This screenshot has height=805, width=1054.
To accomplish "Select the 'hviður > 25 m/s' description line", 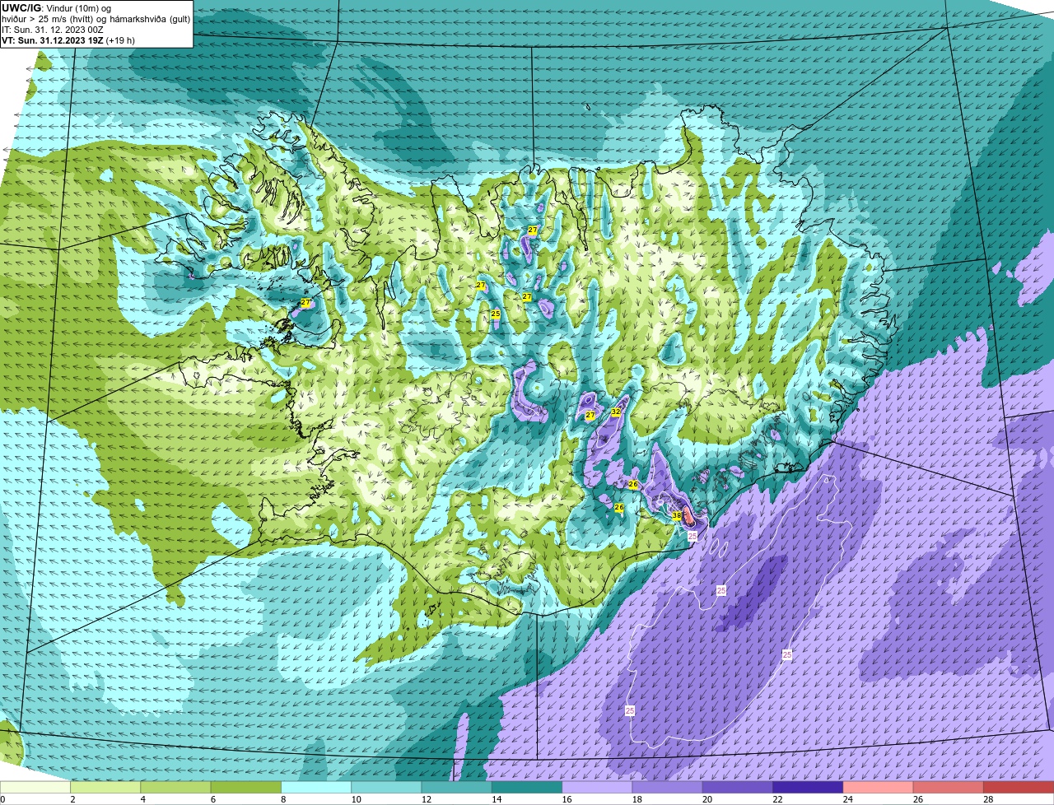I will [96, 19].
